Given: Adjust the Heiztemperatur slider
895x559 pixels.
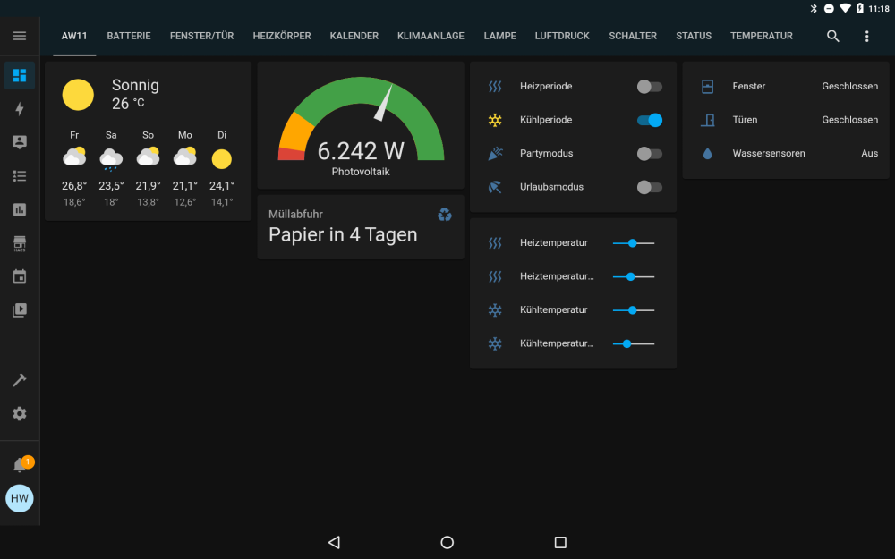Looking at the screenshot, I should 634,243.
